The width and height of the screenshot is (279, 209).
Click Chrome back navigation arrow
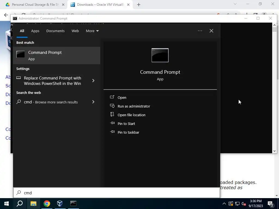point(6,15)
